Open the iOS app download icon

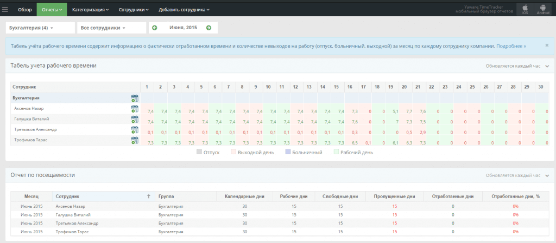pyautogui.click(x=525, y=9)
